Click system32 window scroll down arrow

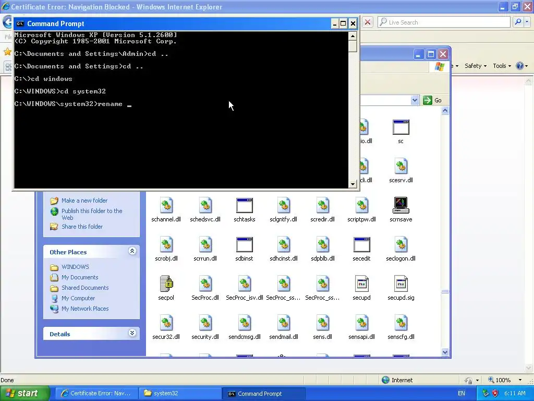pyautogui.click(x=445, y=352)
